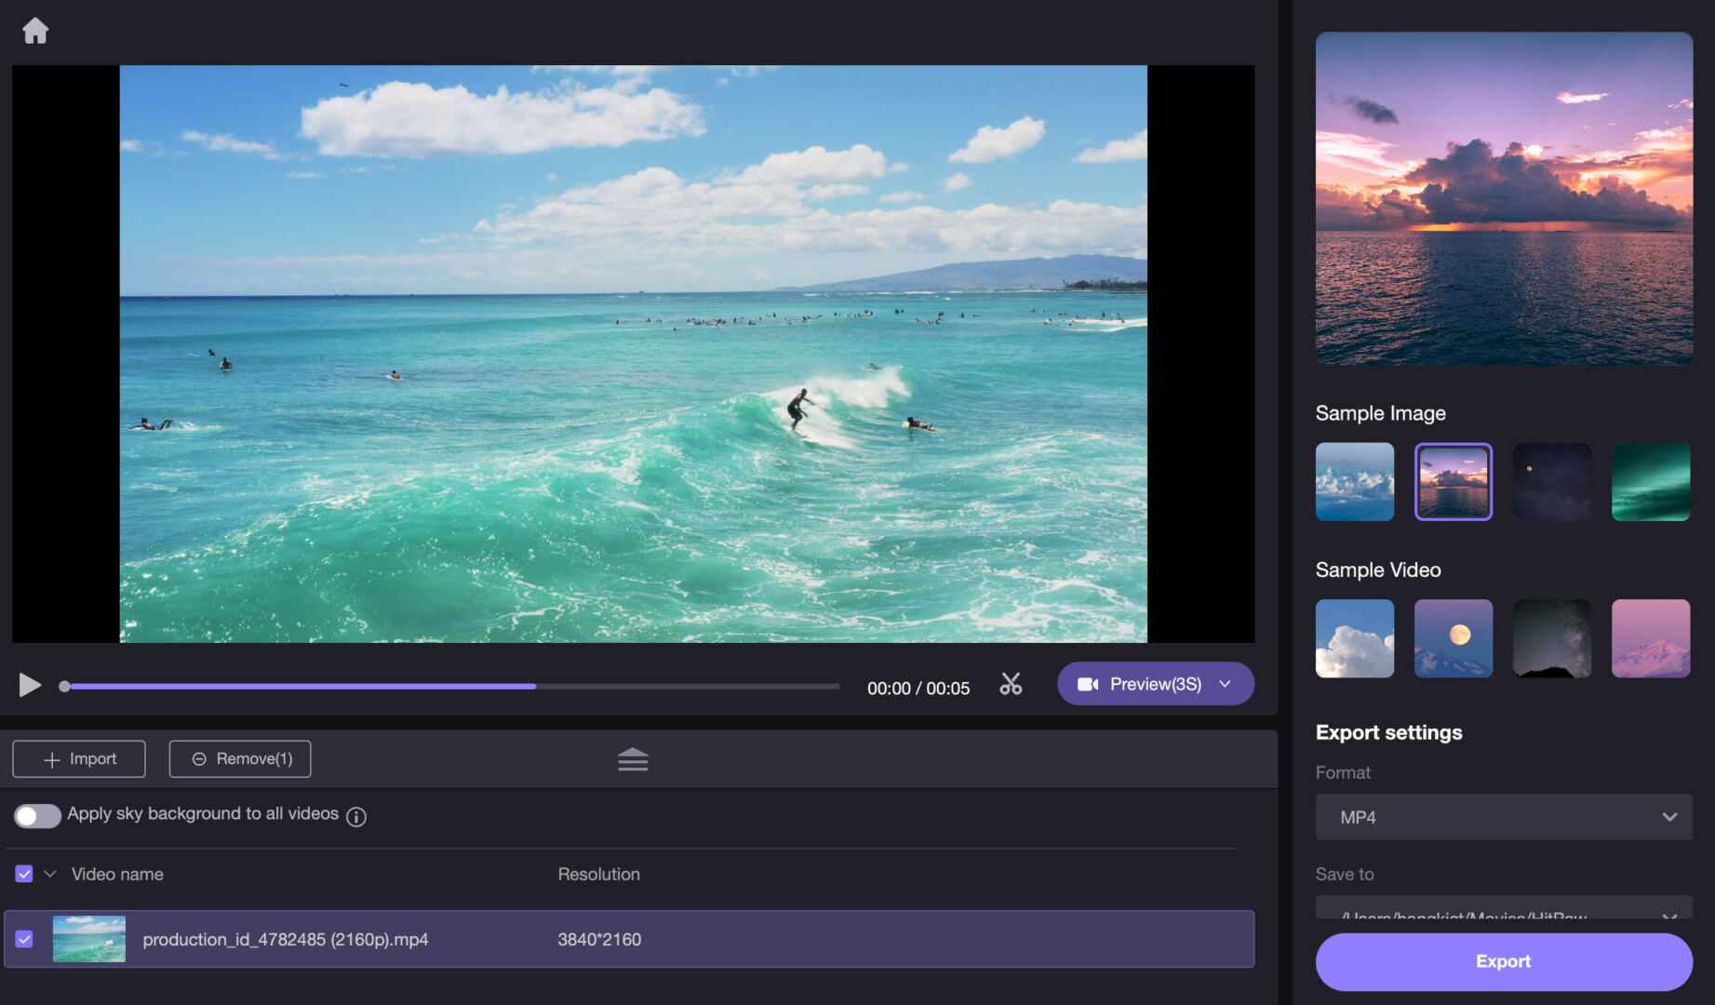
Task: Select the moon over mountains sample video
Action: (x=1454, y=638)
